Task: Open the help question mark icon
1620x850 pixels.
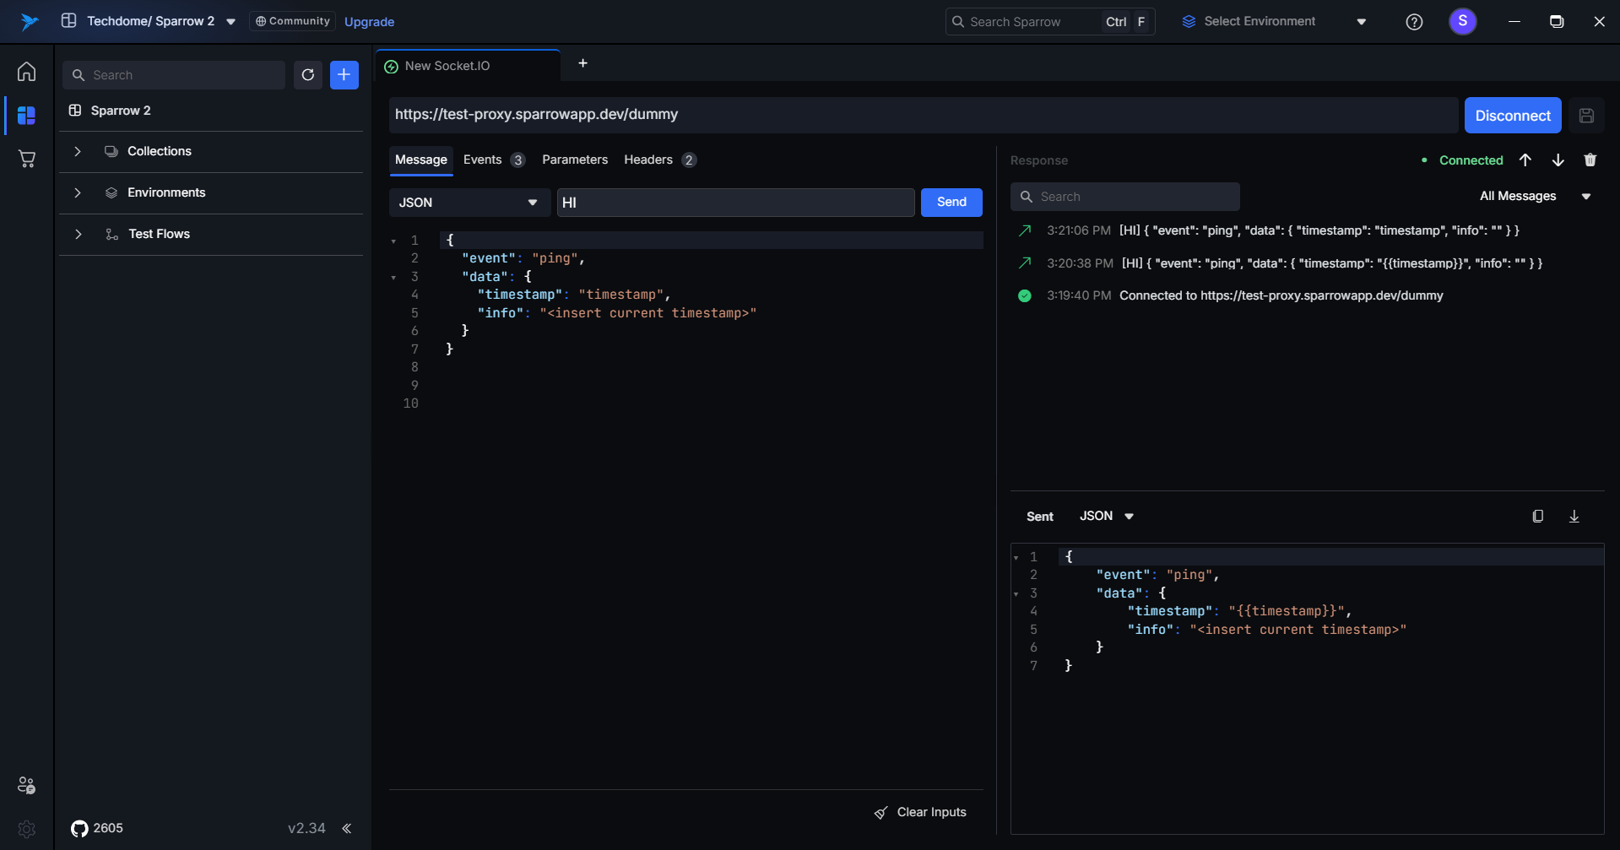Action: 1414,22
